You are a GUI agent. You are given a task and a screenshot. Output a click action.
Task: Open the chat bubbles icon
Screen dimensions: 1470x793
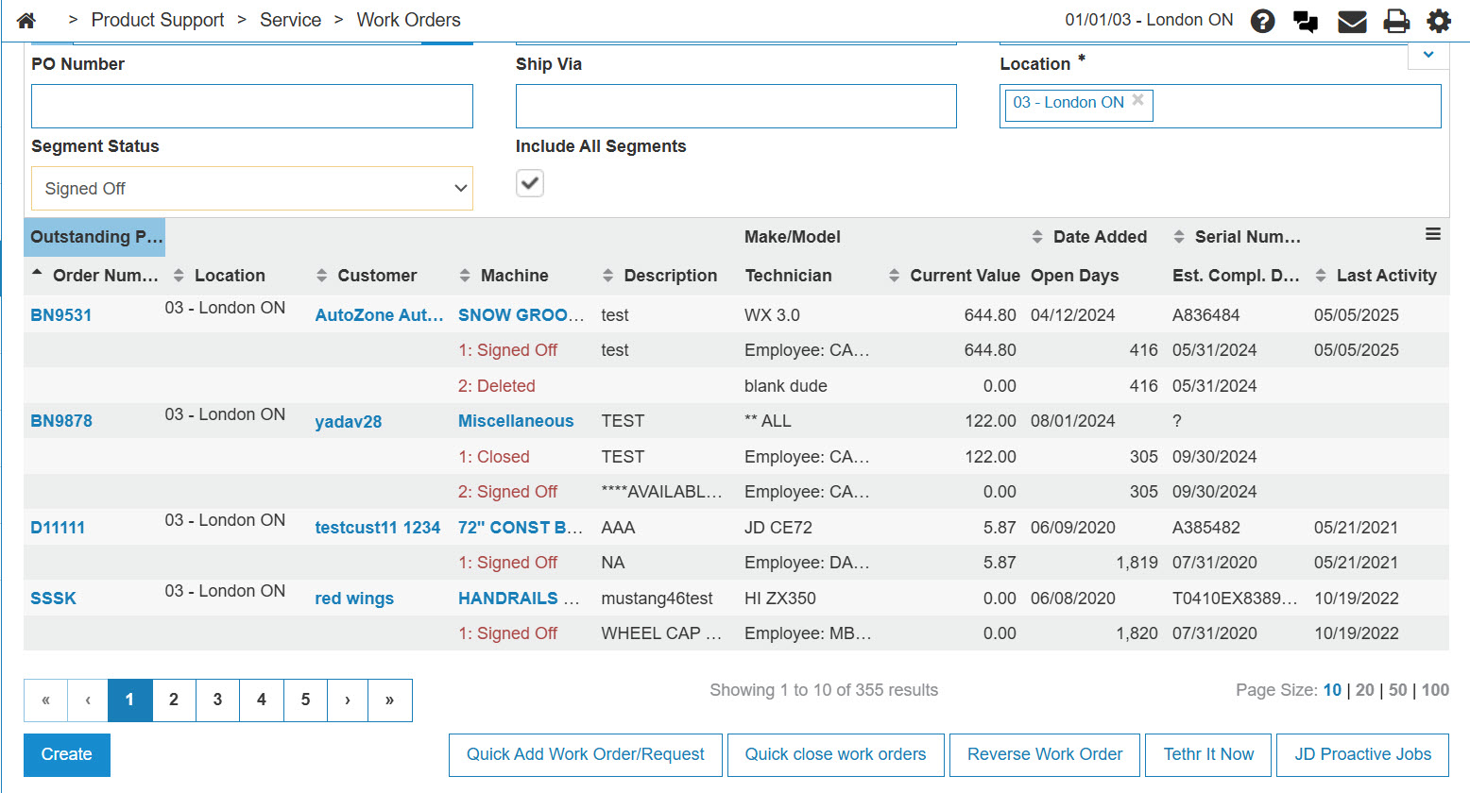tap(1306, 21)
